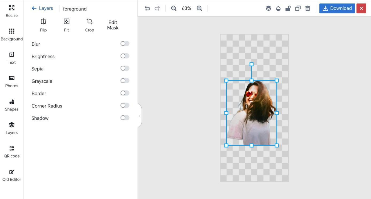Fit the foreground layer to canvas

(66, 25)
